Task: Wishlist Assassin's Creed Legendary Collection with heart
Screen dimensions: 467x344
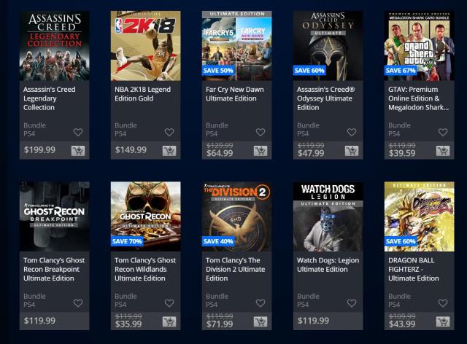Action: (x=78, y=132)
